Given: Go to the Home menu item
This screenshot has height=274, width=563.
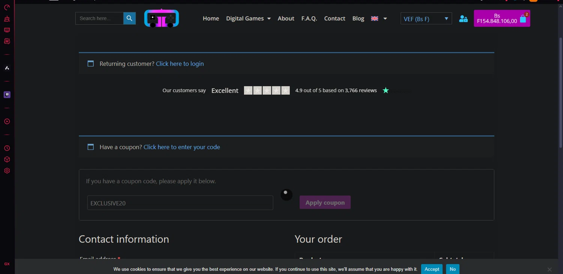Looking at the screenshot, I should pos(211,18).
